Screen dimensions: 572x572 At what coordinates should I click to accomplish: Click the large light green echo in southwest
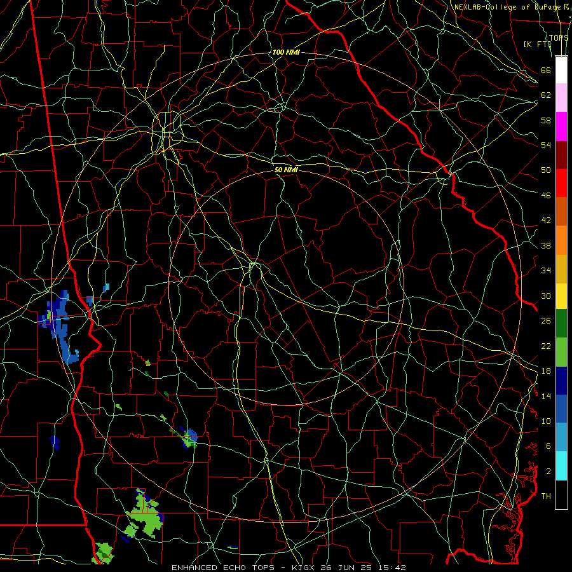click(145, 515)
